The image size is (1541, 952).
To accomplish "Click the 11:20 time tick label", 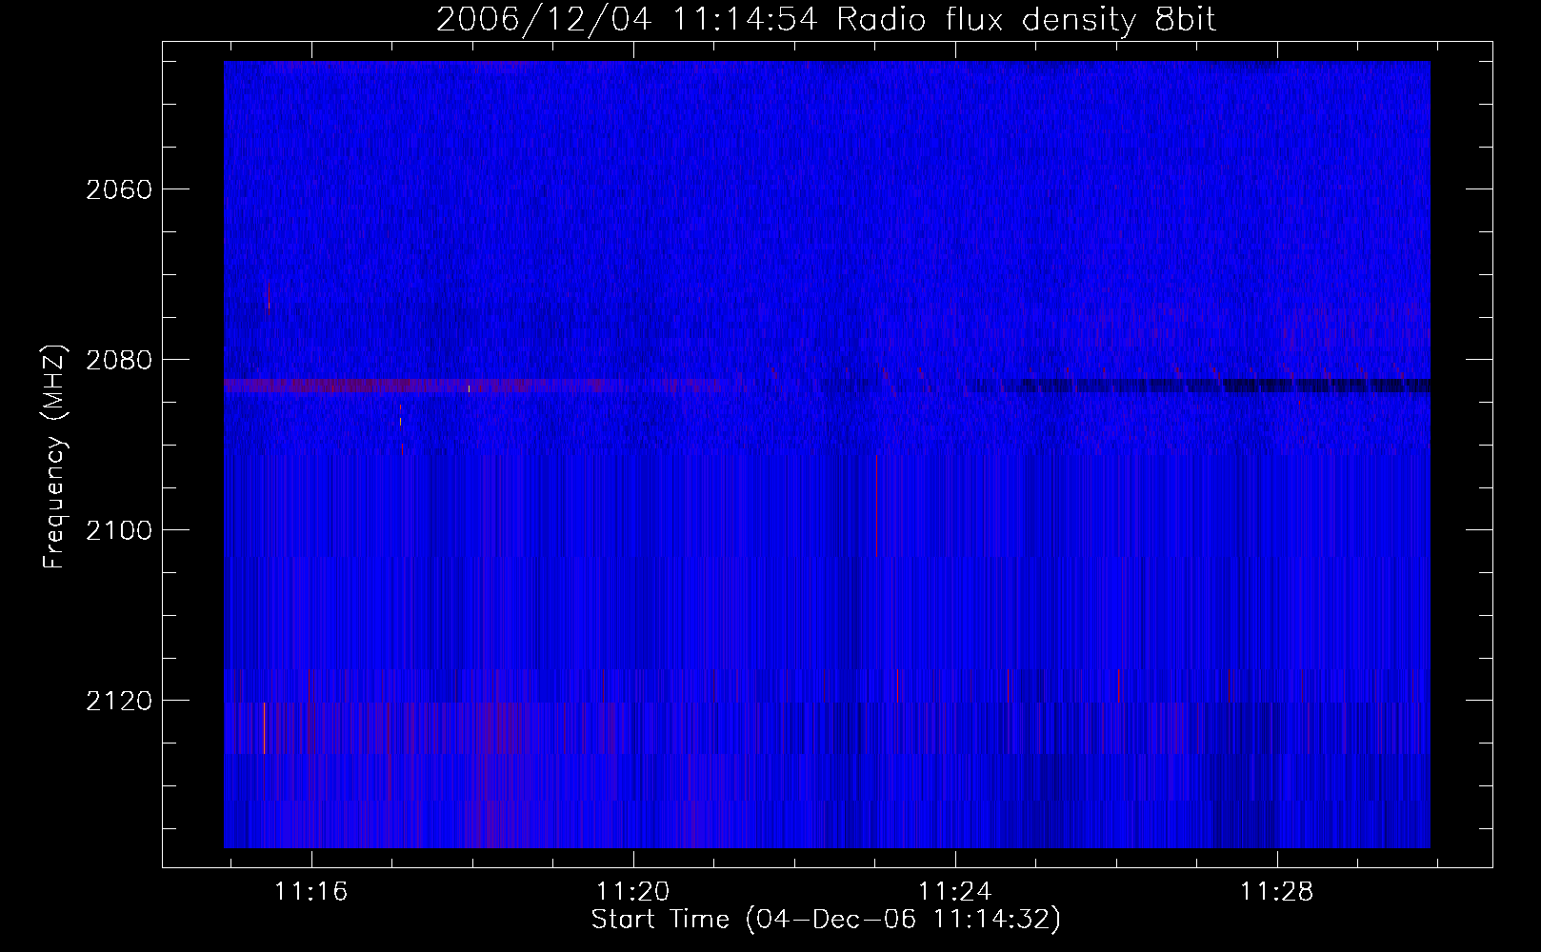I will point(633,891).
